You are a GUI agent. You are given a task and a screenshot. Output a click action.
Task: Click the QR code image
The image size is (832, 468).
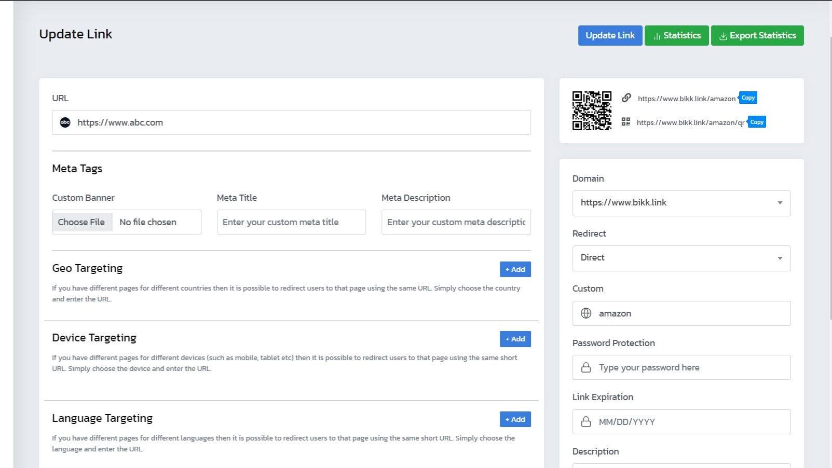point(592,111)
